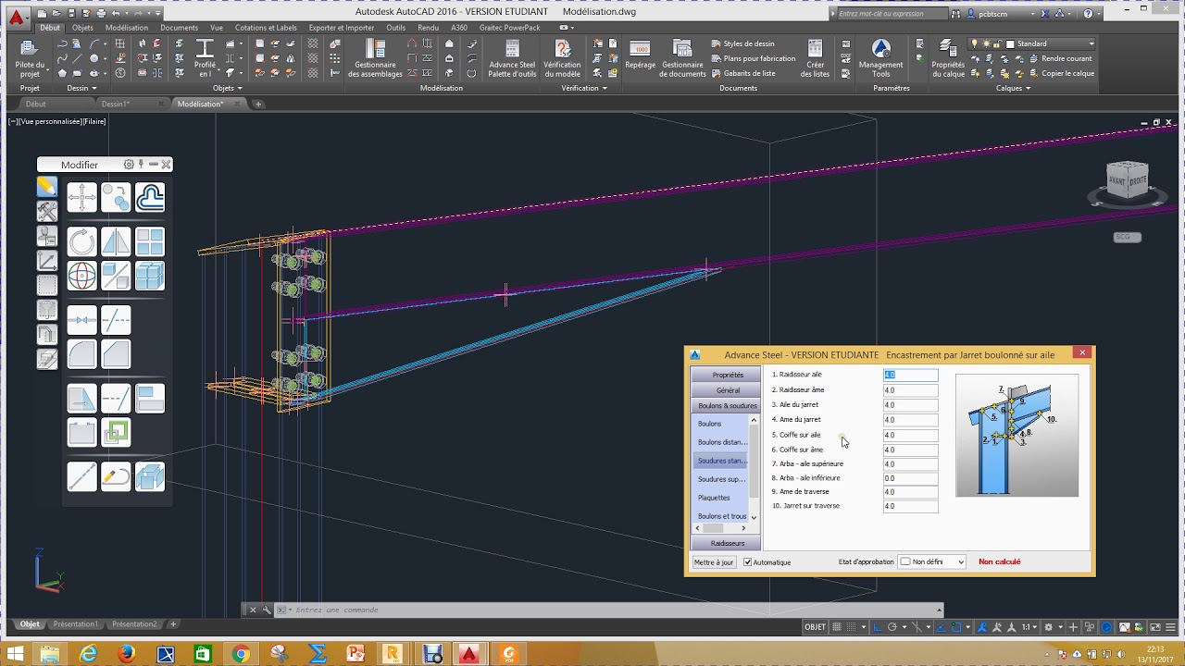The width and height of the screenshot is (1185, 666).
Task: Expand the Calques panel
Action: tap(1013, 88)
